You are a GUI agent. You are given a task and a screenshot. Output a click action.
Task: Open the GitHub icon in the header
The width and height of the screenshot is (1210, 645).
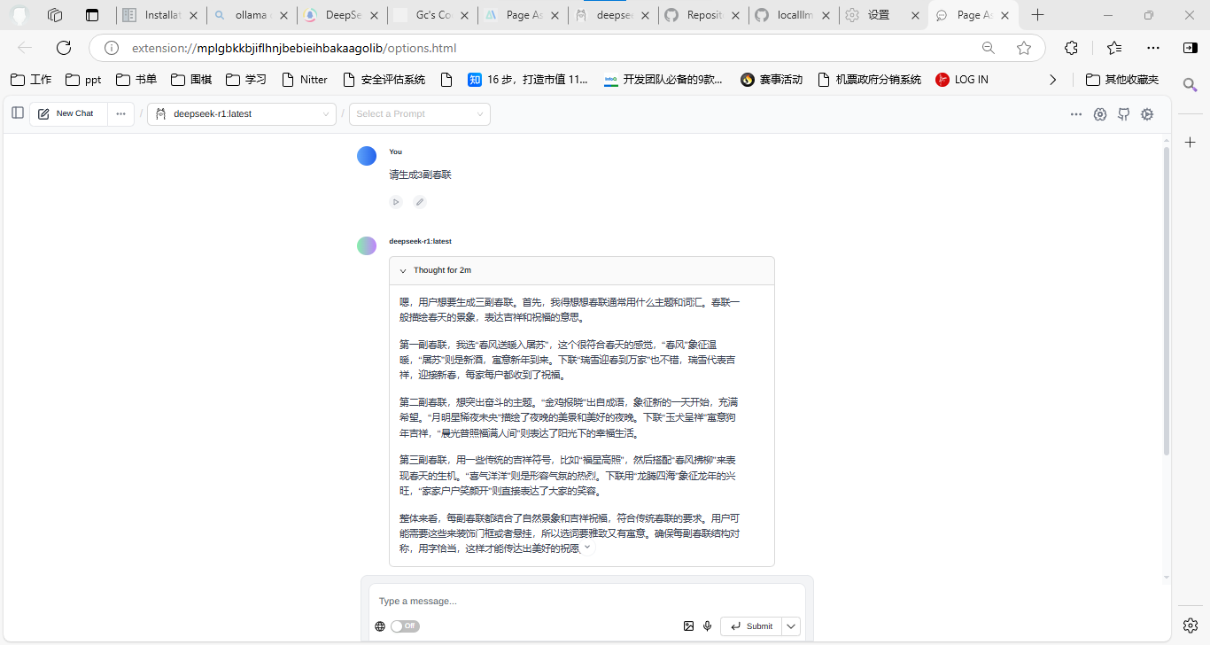tap(1123, 114)
